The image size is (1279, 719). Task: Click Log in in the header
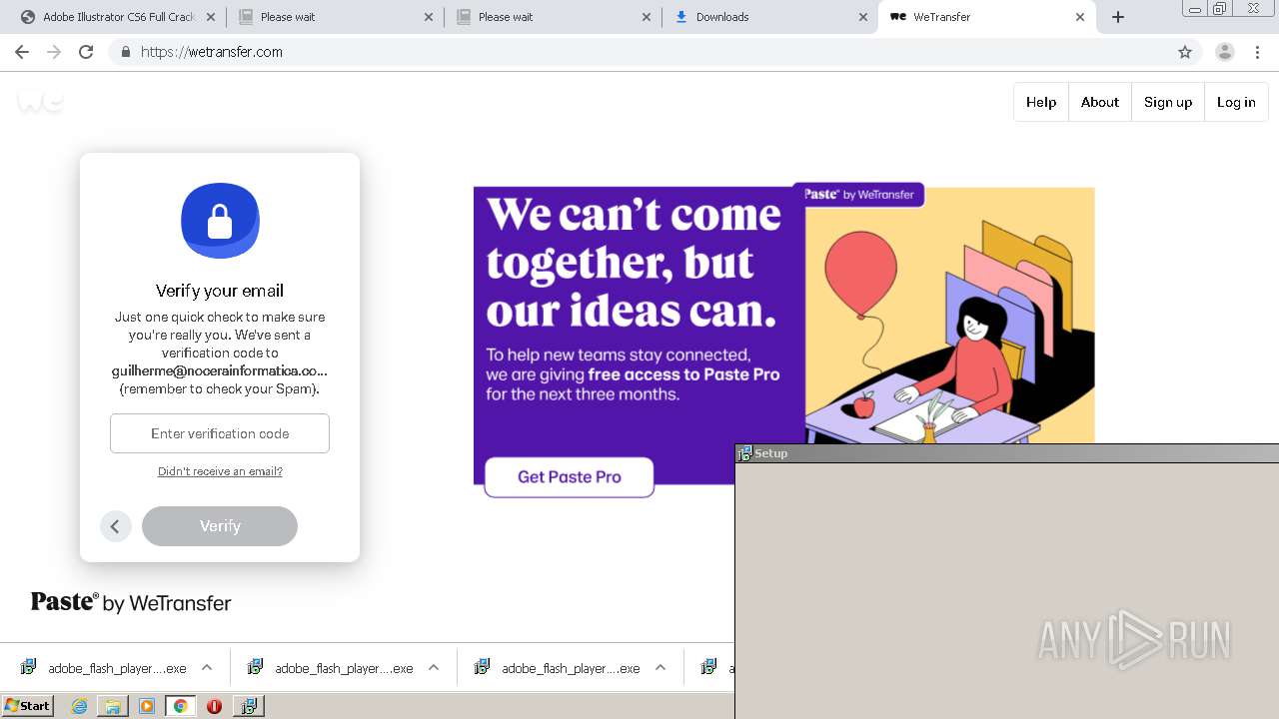[x=1236, y=102]
